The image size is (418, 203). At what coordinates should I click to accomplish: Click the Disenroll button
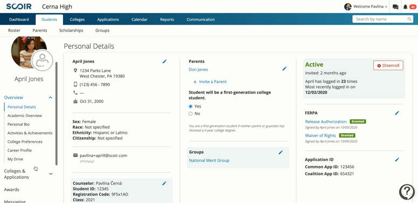388,66
